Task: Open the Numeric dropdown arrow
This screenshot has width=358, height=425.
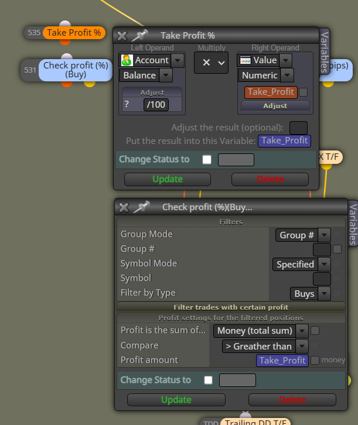Action: coord(288,76)
